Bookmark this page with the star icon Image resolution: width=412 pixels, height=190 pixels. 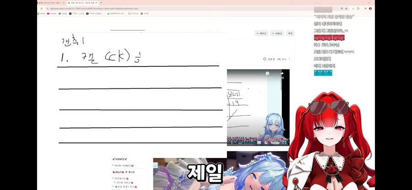point(346,8)
